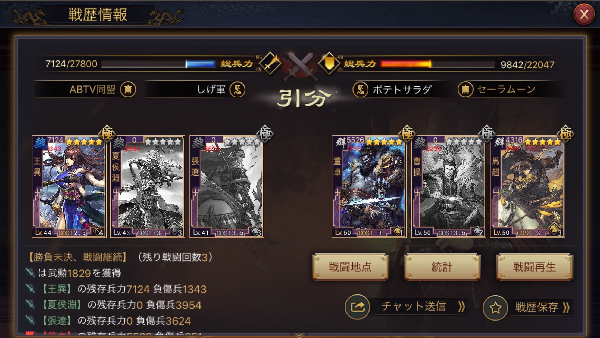Close the 戦歴情報 window
This screenshot has width=600, height=338.
click(x=584, y=14)
